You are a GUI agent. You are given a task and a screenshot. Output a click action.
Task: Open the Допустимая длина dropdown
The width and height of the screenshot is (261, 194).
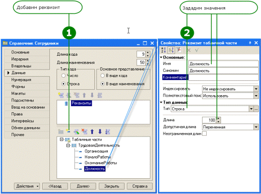pos(256,127)
